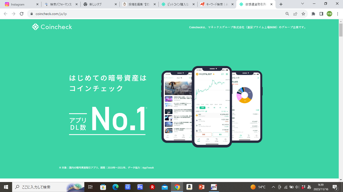Screen dimensions: 343x192
Task: Show hidden system tray icons
Action: click(273, 187)
